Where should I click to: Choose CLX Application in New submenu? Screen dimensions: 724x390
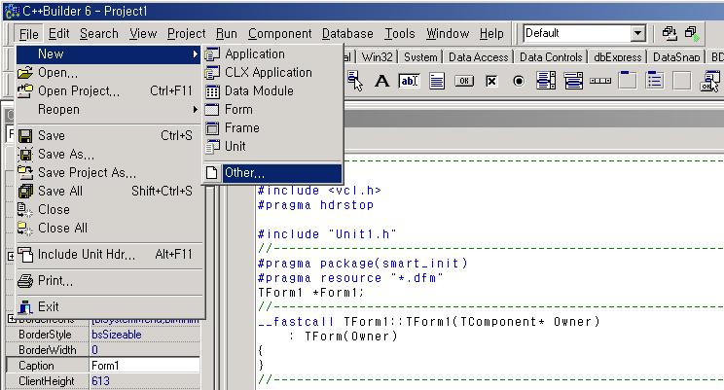(272, 73)
